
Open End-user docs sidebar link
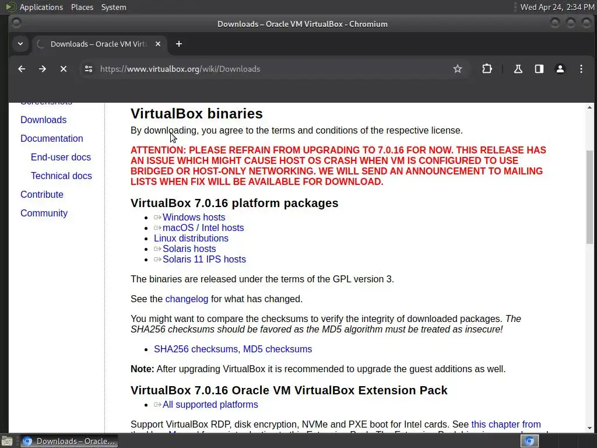click(61, 157)
